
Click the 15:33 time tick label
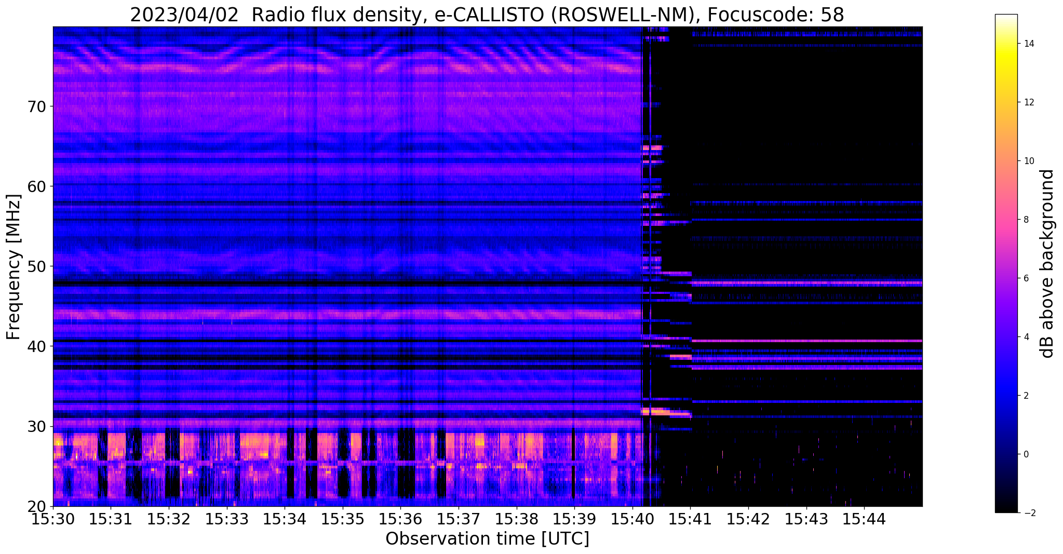226,518
